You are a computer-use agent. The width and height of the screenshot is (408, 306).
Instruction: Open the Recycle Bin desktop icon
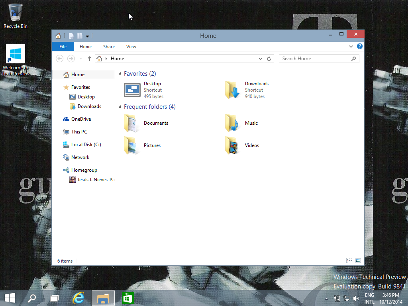tap(16, 16)
